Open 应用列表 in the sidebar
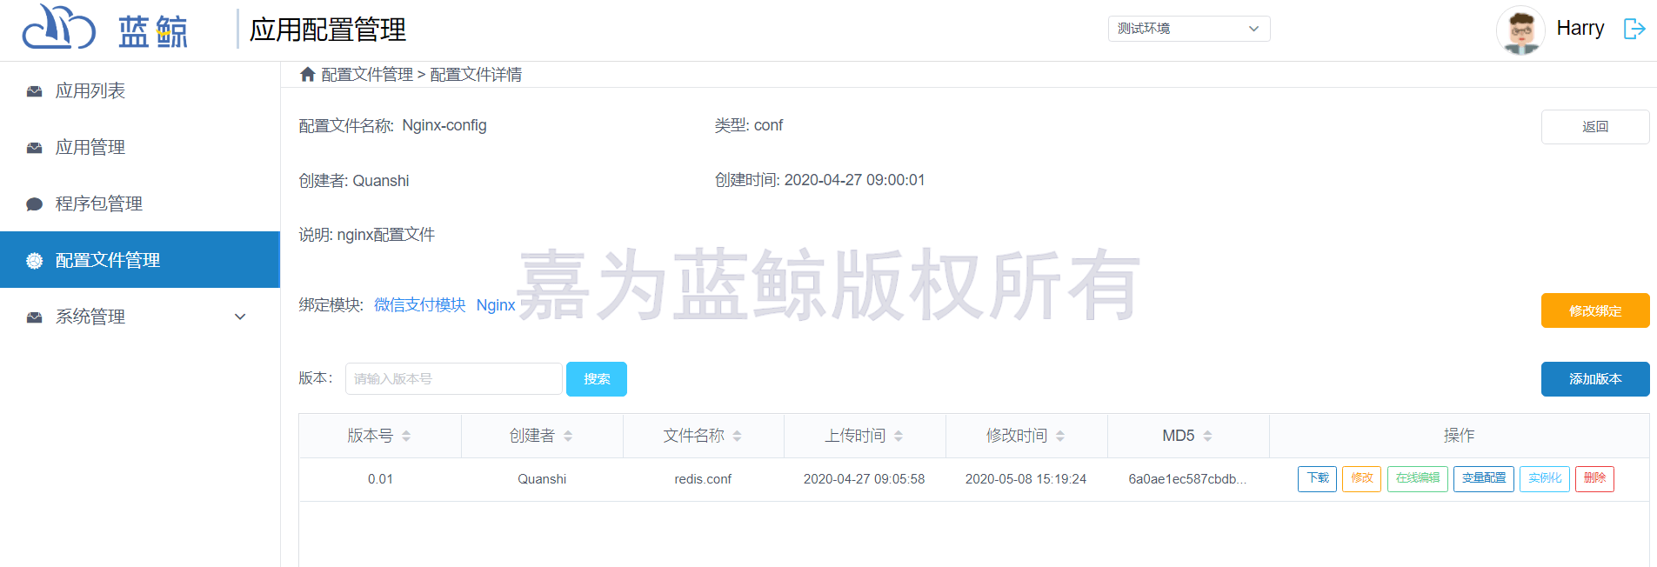Screen dimensions: 1657x567 pyautogui.click(x=140, y=90)
